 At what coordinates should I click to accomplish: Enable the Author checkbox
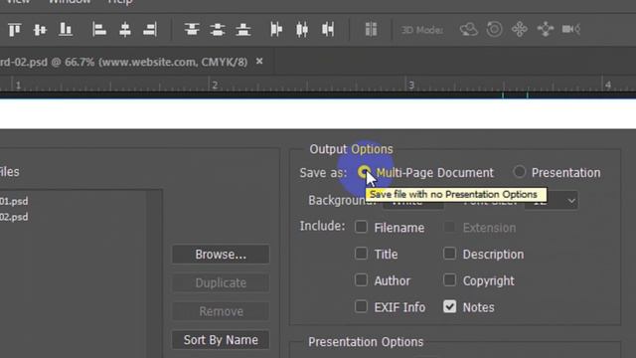coord(361,280)
